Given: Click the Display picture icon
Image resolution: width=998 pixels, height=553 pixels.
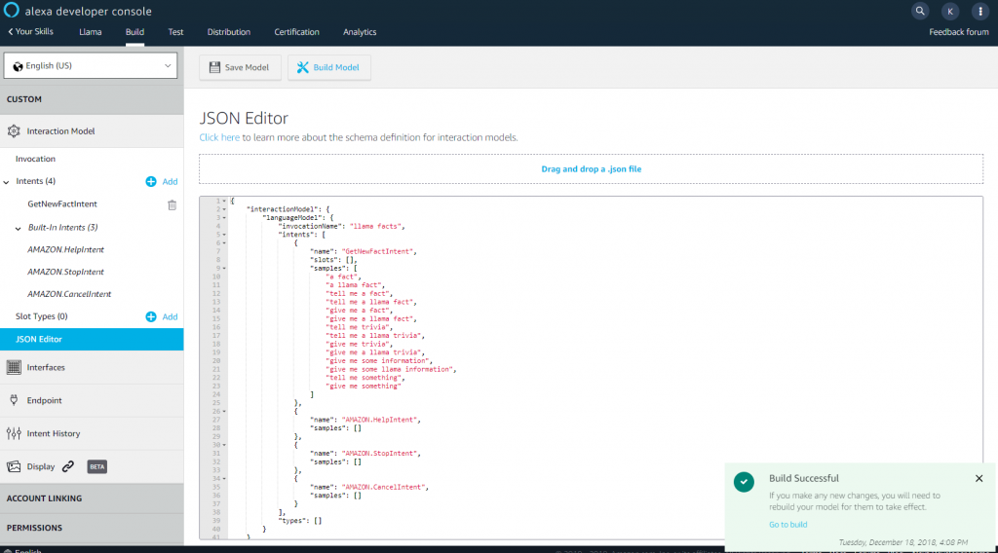Looking at the screenshot, I should tap(14, 466).
